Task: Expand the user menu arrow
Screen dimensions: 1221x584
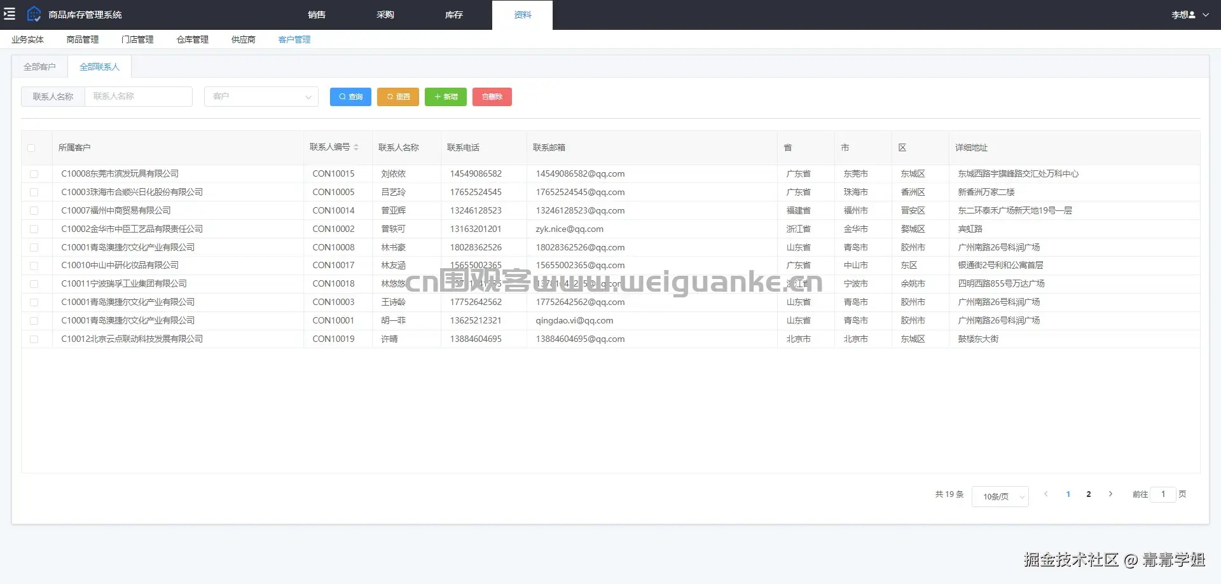Action: pos(1206,15)
